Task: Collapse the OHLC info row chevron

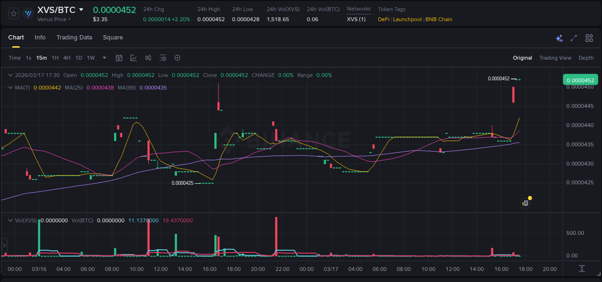Action: pyautogui.click(x=10, y=75)
